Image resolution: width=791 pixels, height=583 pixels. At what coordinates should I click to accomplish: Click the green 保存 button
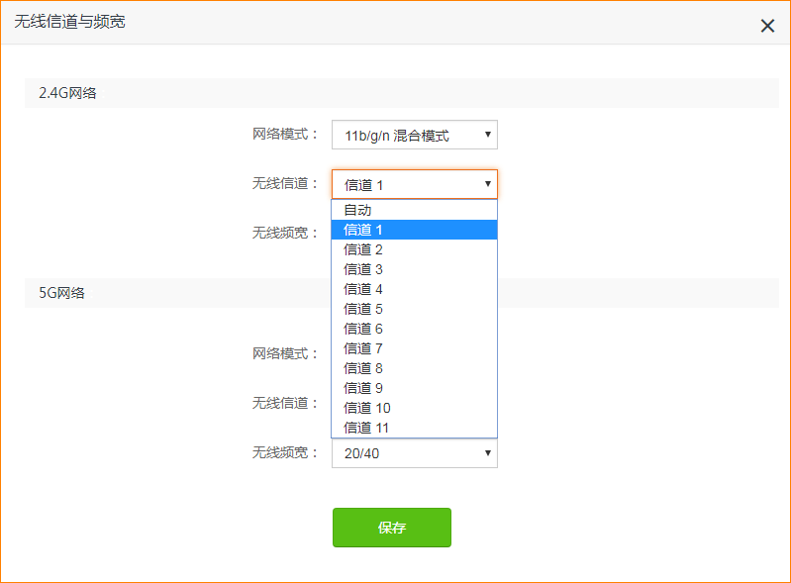click(x=392, y=528)
